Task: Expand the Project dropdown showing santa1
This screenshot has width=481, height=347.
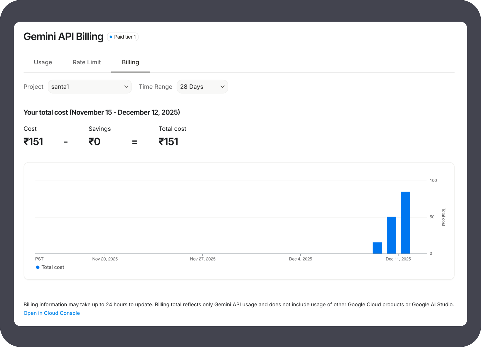Action: (x=90, y=87)
